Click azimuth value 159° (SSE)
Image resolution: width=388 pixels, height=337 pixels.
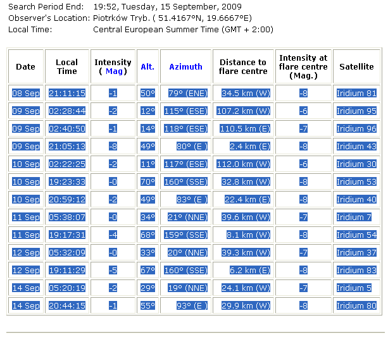pos(185,235)
